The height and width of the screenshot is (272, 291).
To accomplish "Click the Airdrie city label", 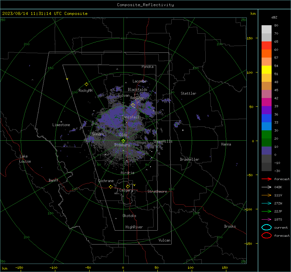I will (x=127, y=173).
